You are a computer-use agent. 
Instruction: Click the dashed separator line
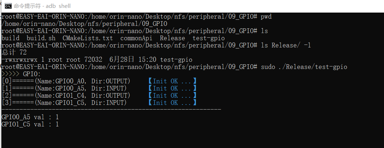pos(111,109)
